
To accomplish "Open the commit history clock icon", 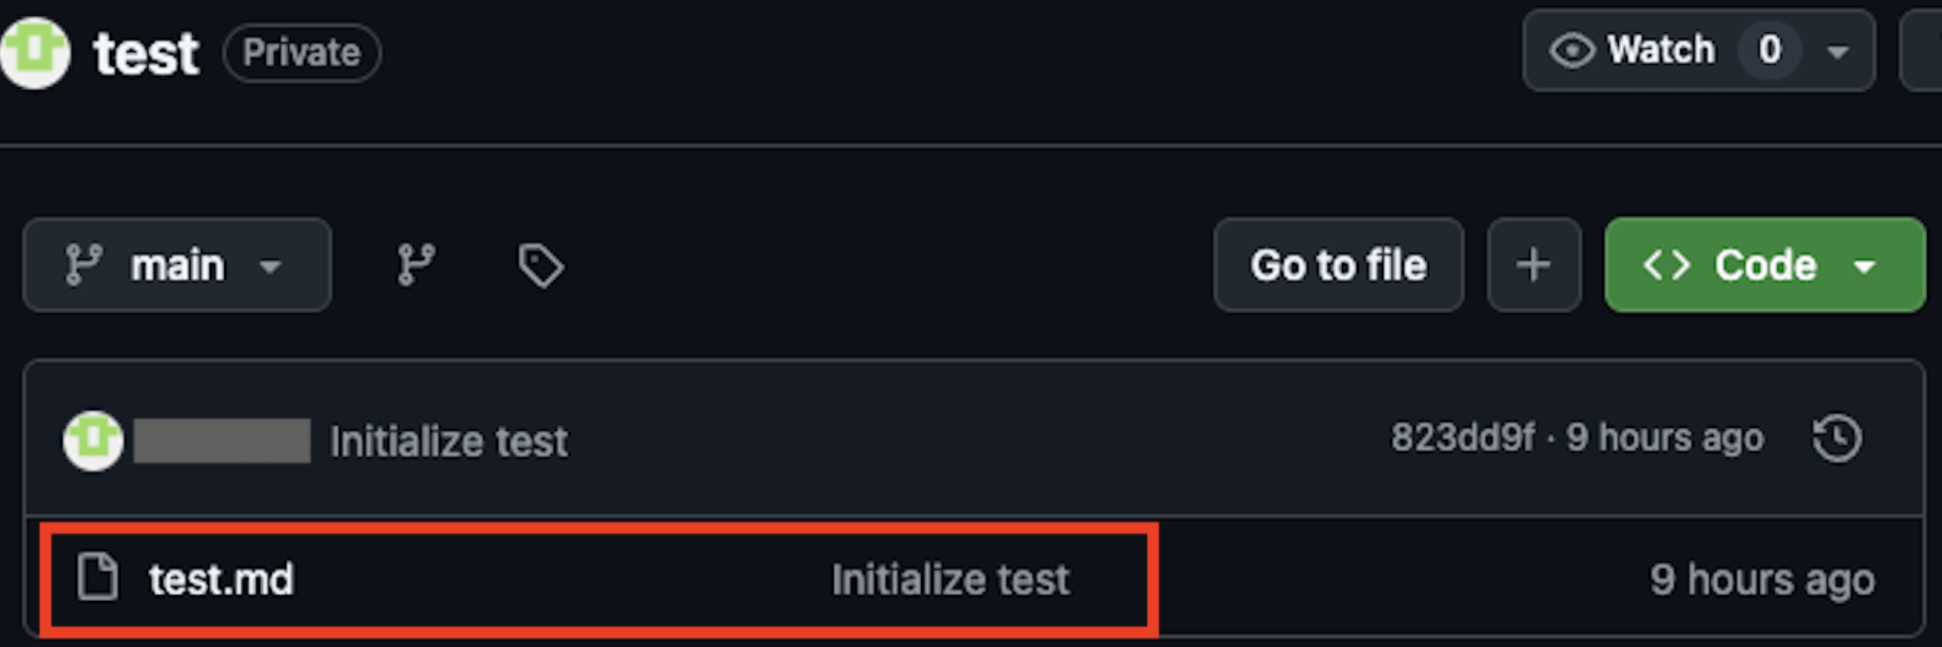I will click(1837, 437).
